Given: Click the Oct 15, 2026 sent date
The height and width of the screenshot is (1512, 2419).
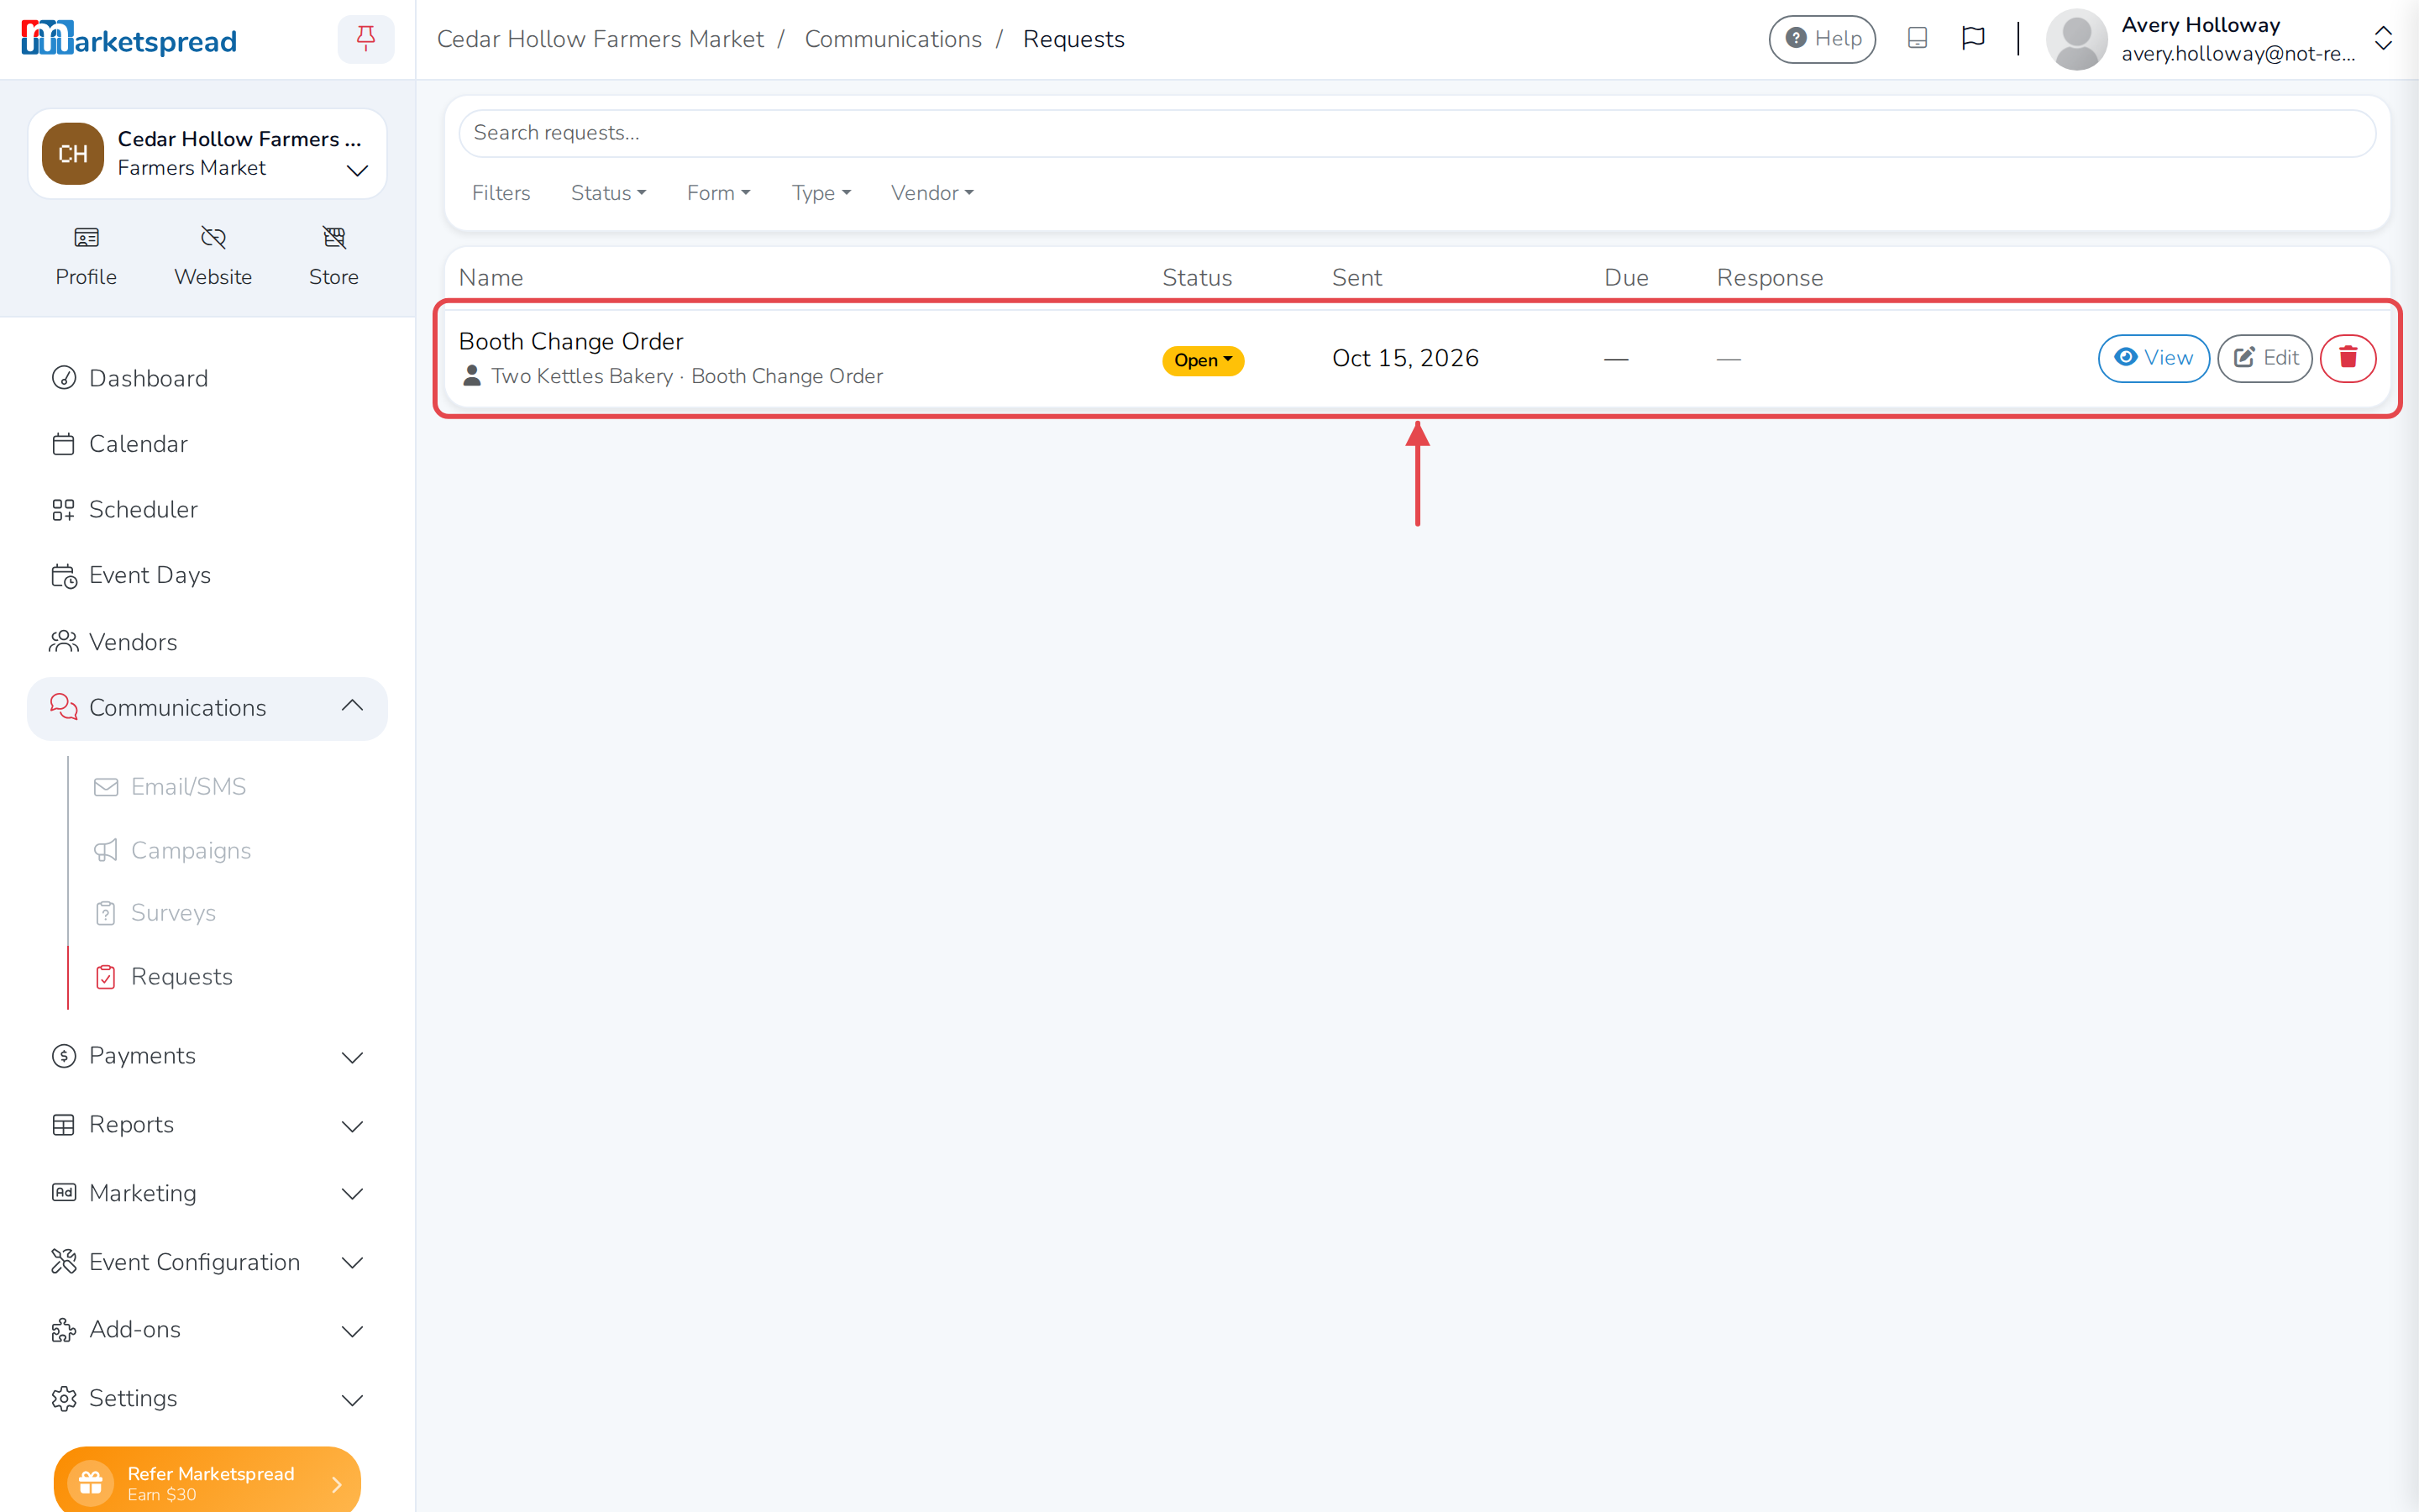Looking at the screenshot, I should pos(1404,358).
